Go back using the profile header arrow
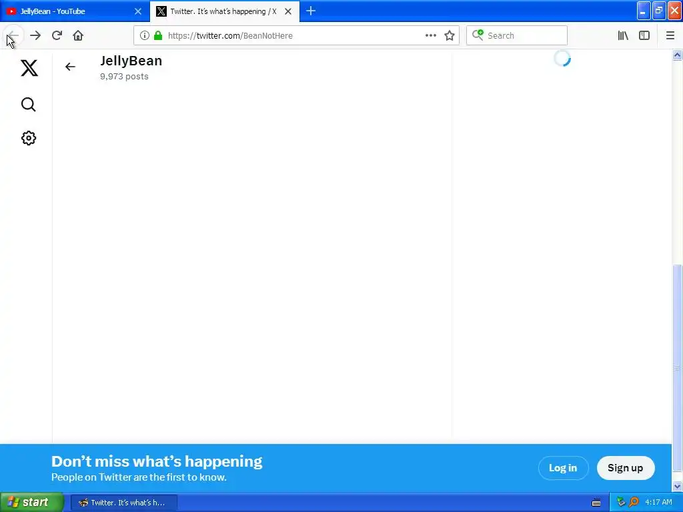This screenshot has height=512, width=683. click(x=70, y=67)
